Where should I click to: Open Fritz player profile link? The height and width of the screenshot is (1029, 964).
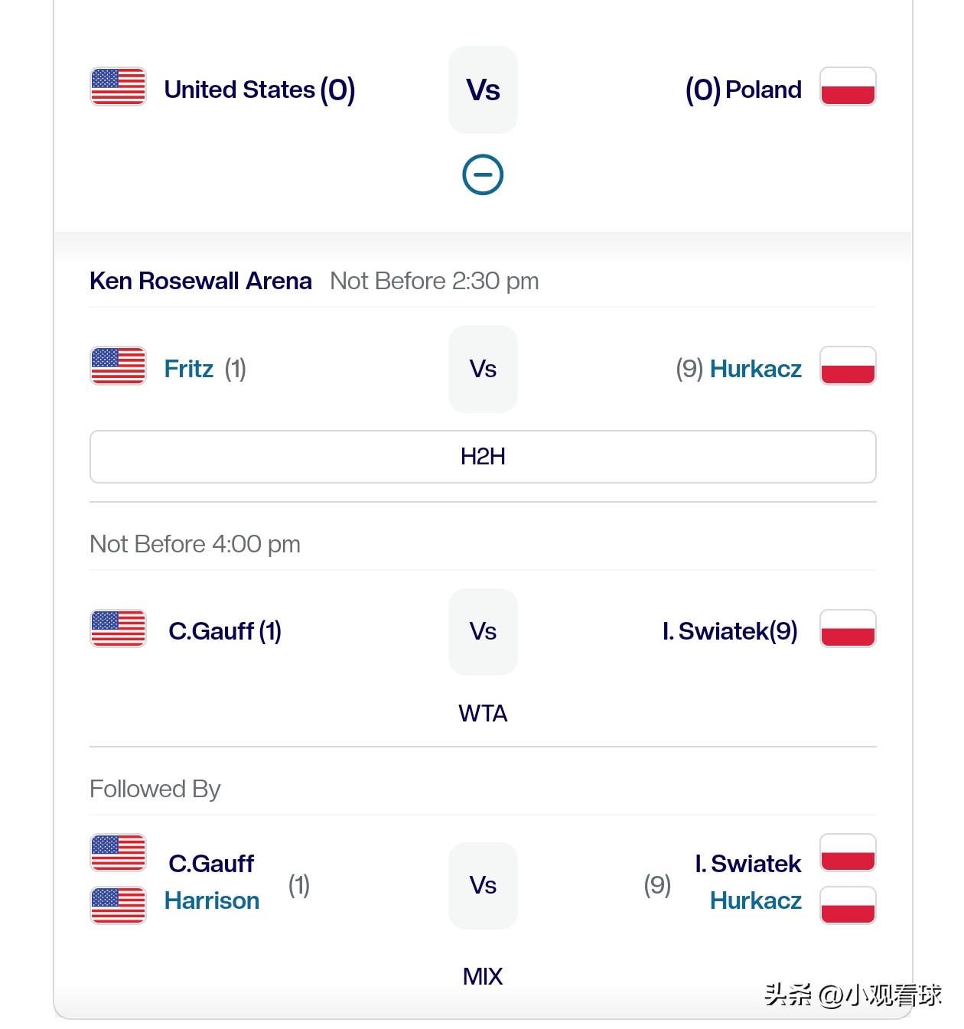(x=189, y=369)
